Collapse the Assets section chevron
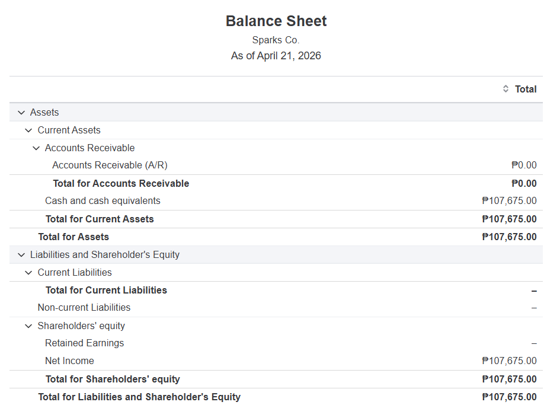Screen dimensions: 547x405 (x=21, y=113)
